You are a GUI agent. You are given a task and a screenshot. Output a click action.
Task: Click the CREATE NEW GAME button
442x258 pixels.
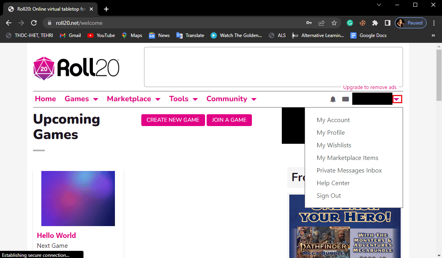click(173, 120)
